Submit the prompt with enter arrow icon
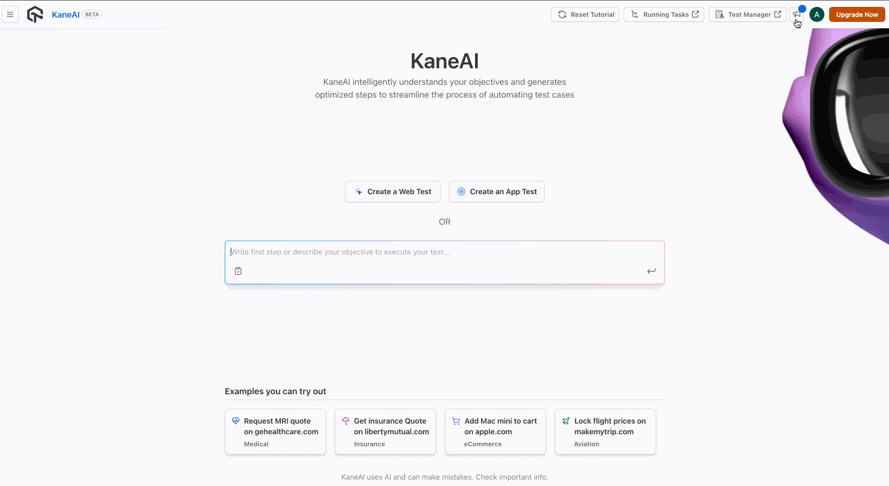 pos(651,271)
